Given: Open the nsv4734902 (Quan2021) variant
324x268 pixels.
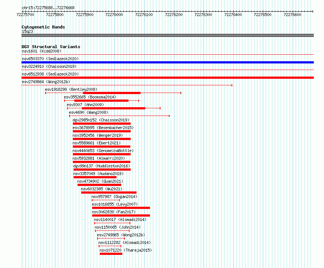Looking at the screenshot, I should click(x=100, y=181).
